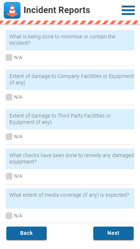
Task: Check N/A under media coverage question
Action: 9,216
